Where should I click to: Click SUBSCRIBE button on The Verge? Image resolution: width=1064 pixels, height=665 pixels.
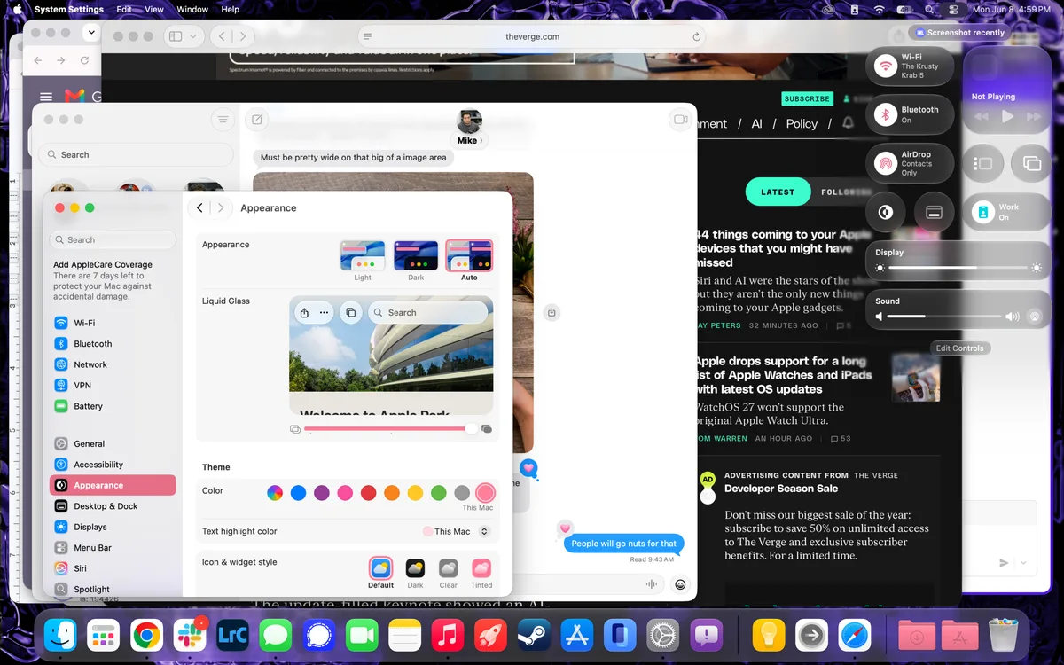(x=807, y=98)
